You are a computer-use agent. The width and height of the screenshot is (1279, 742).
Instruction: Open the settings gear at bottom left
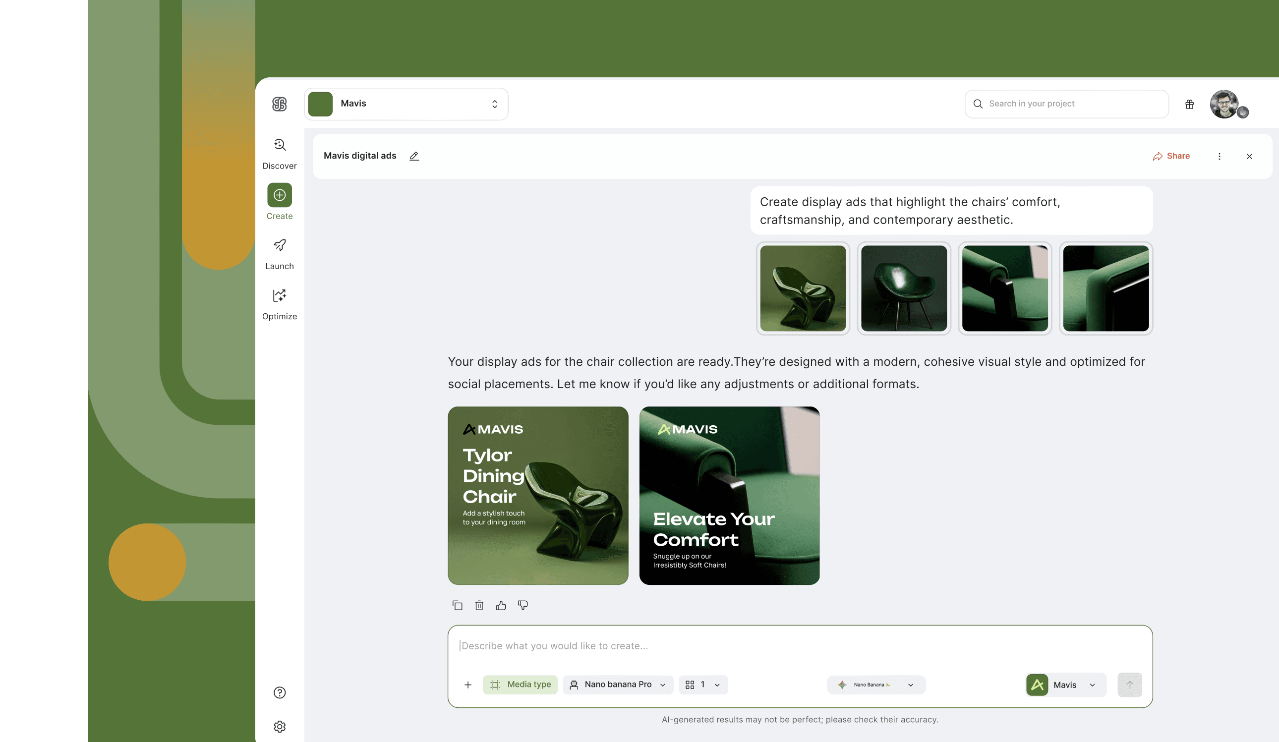tap(280, 726)
